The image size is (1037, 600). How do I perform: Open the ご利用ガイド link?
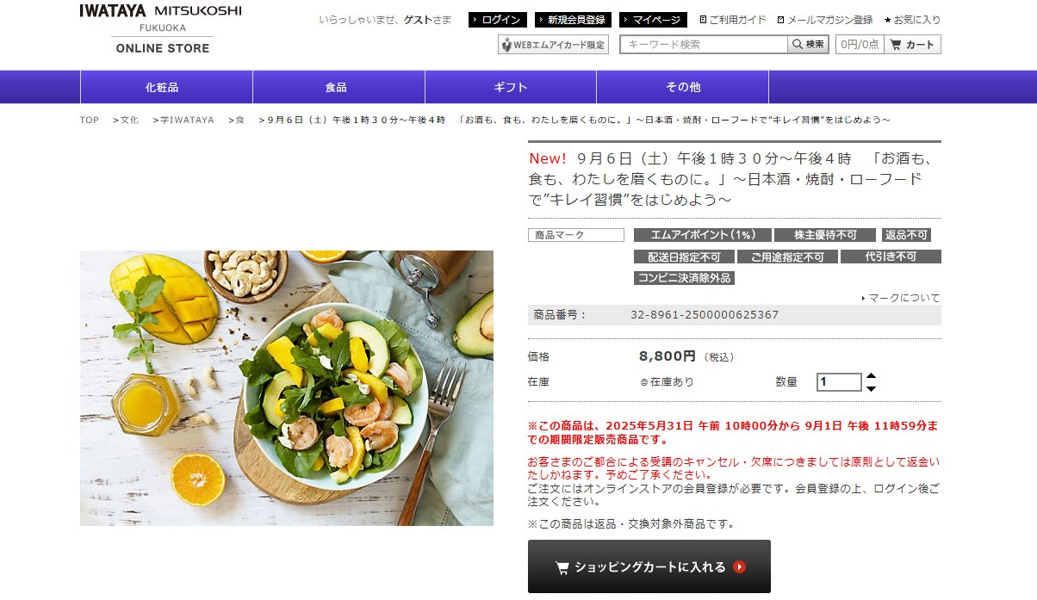(733, 20)
